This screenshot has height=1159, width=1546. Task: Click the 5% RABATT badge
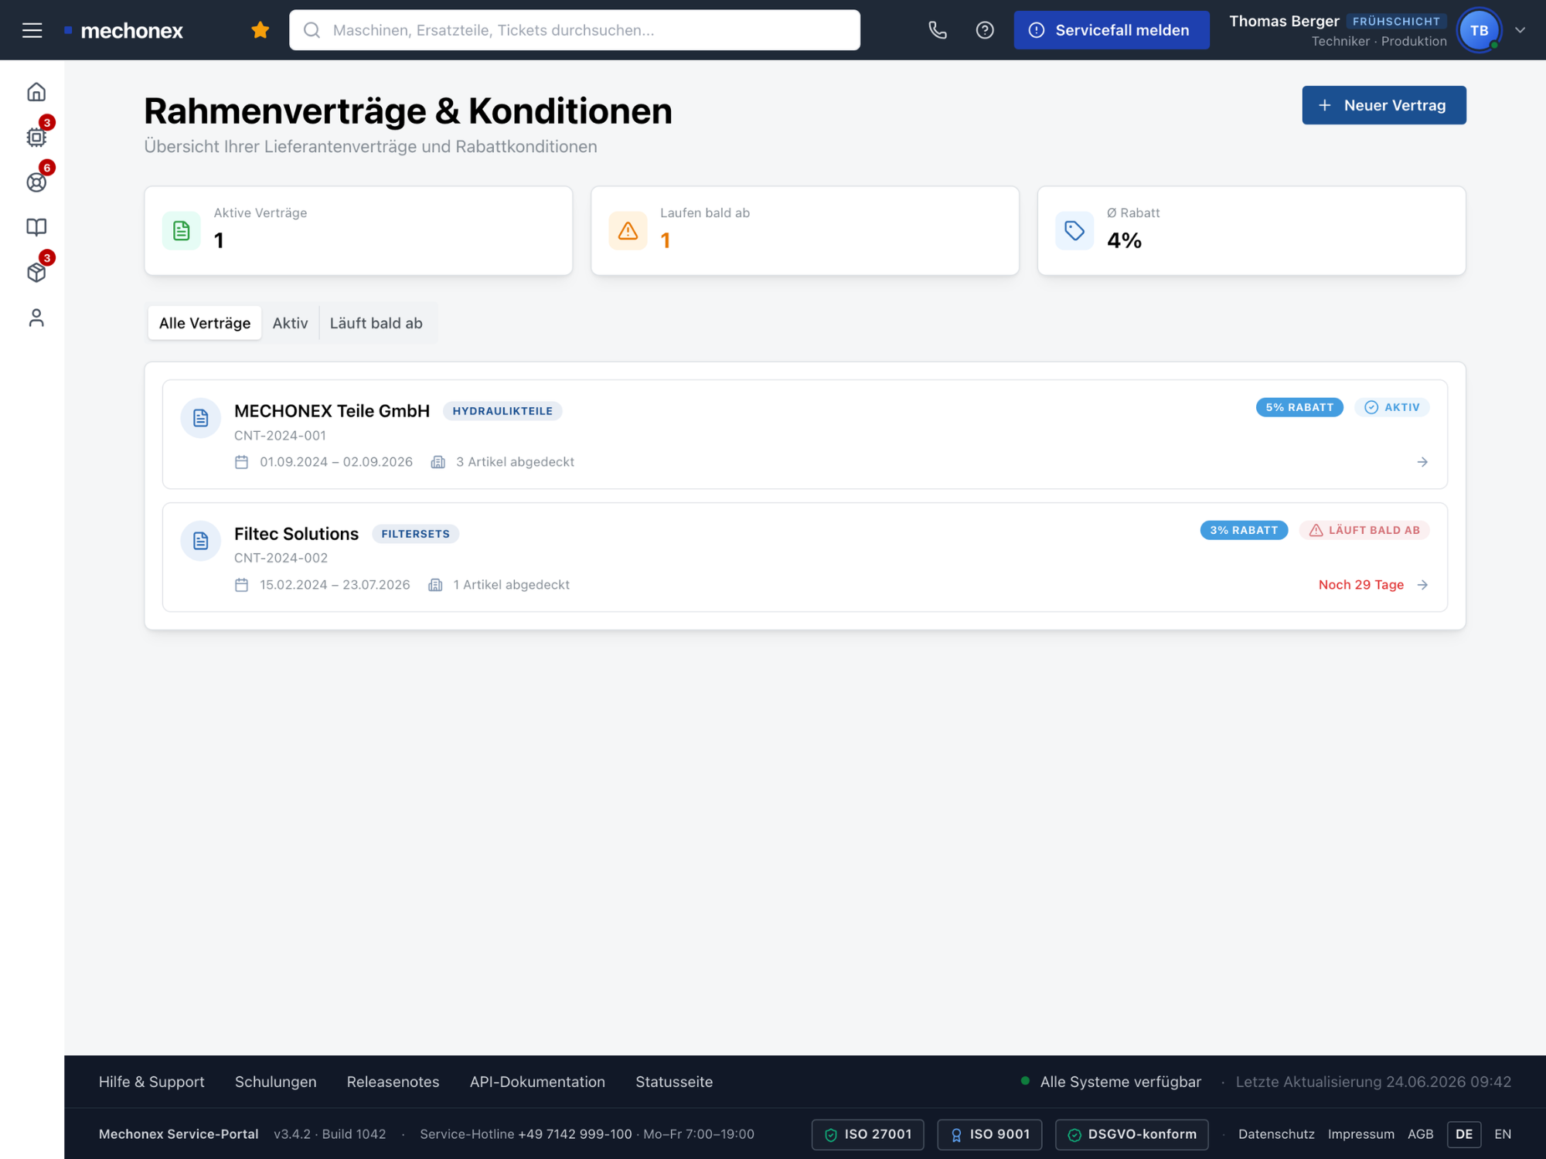[1299, 407]
